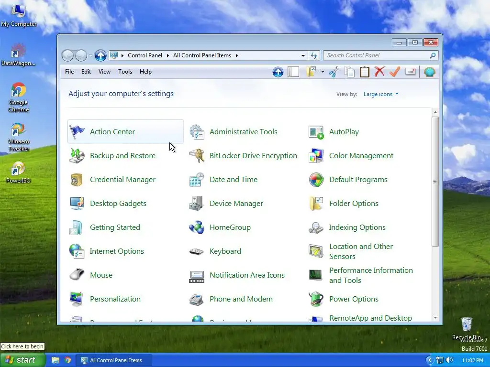The height and width of the screenshot is (367, 490).
Task: Select the Google Chrome desktop shortcut
Action: [x=19, y=97]
